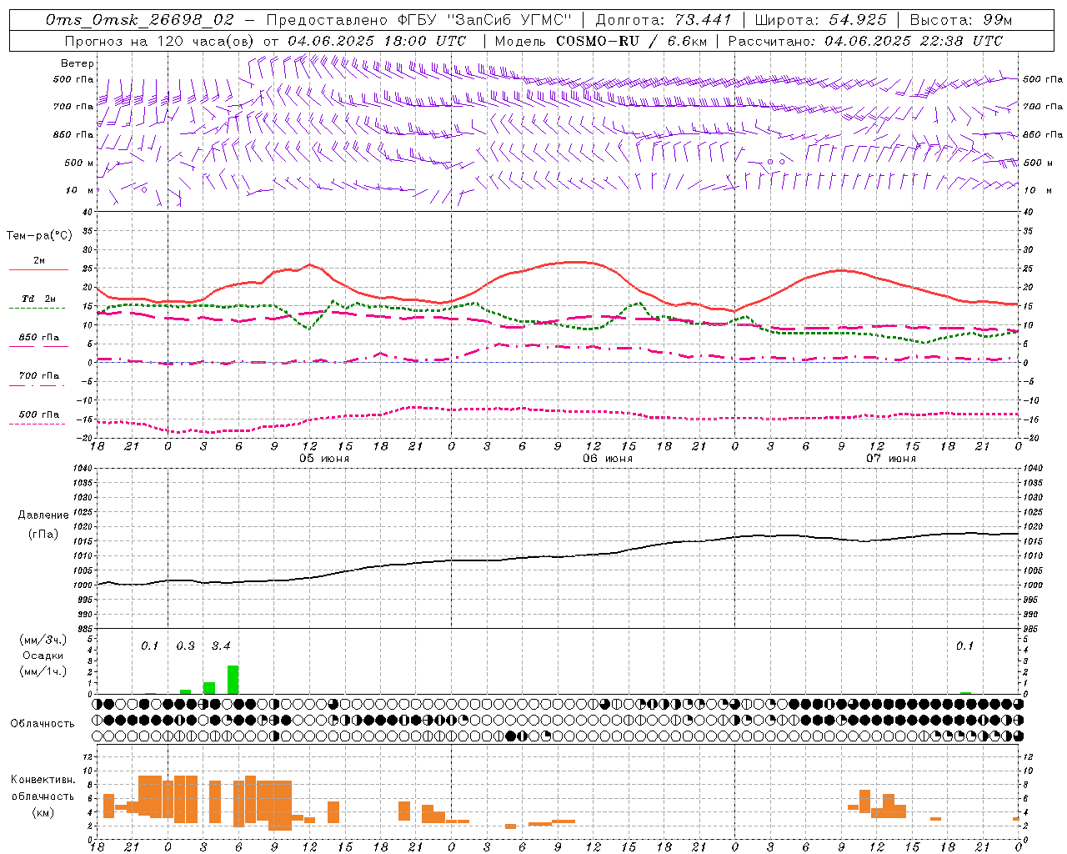Image resolution: width=1067 pixels, height=854 pixels.
Task: Click the station title Oms_Omsk_26698_02
Action: click(140, 20)
